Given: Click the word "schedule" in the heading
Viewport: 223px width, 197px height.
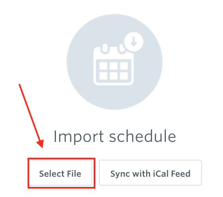Looking at the screenshot, I should pyautogui.click(x=143, y=136).
